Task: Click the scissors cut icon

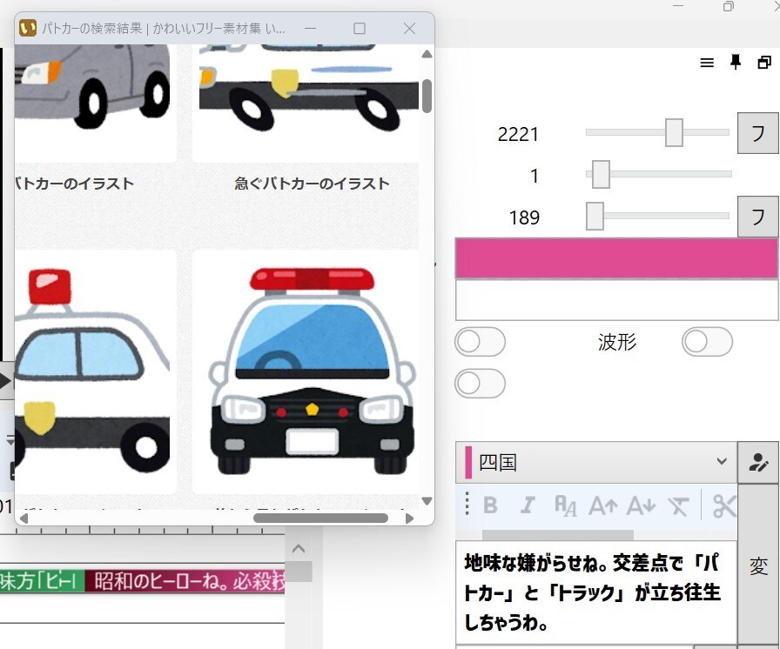Action: point(723,505)
